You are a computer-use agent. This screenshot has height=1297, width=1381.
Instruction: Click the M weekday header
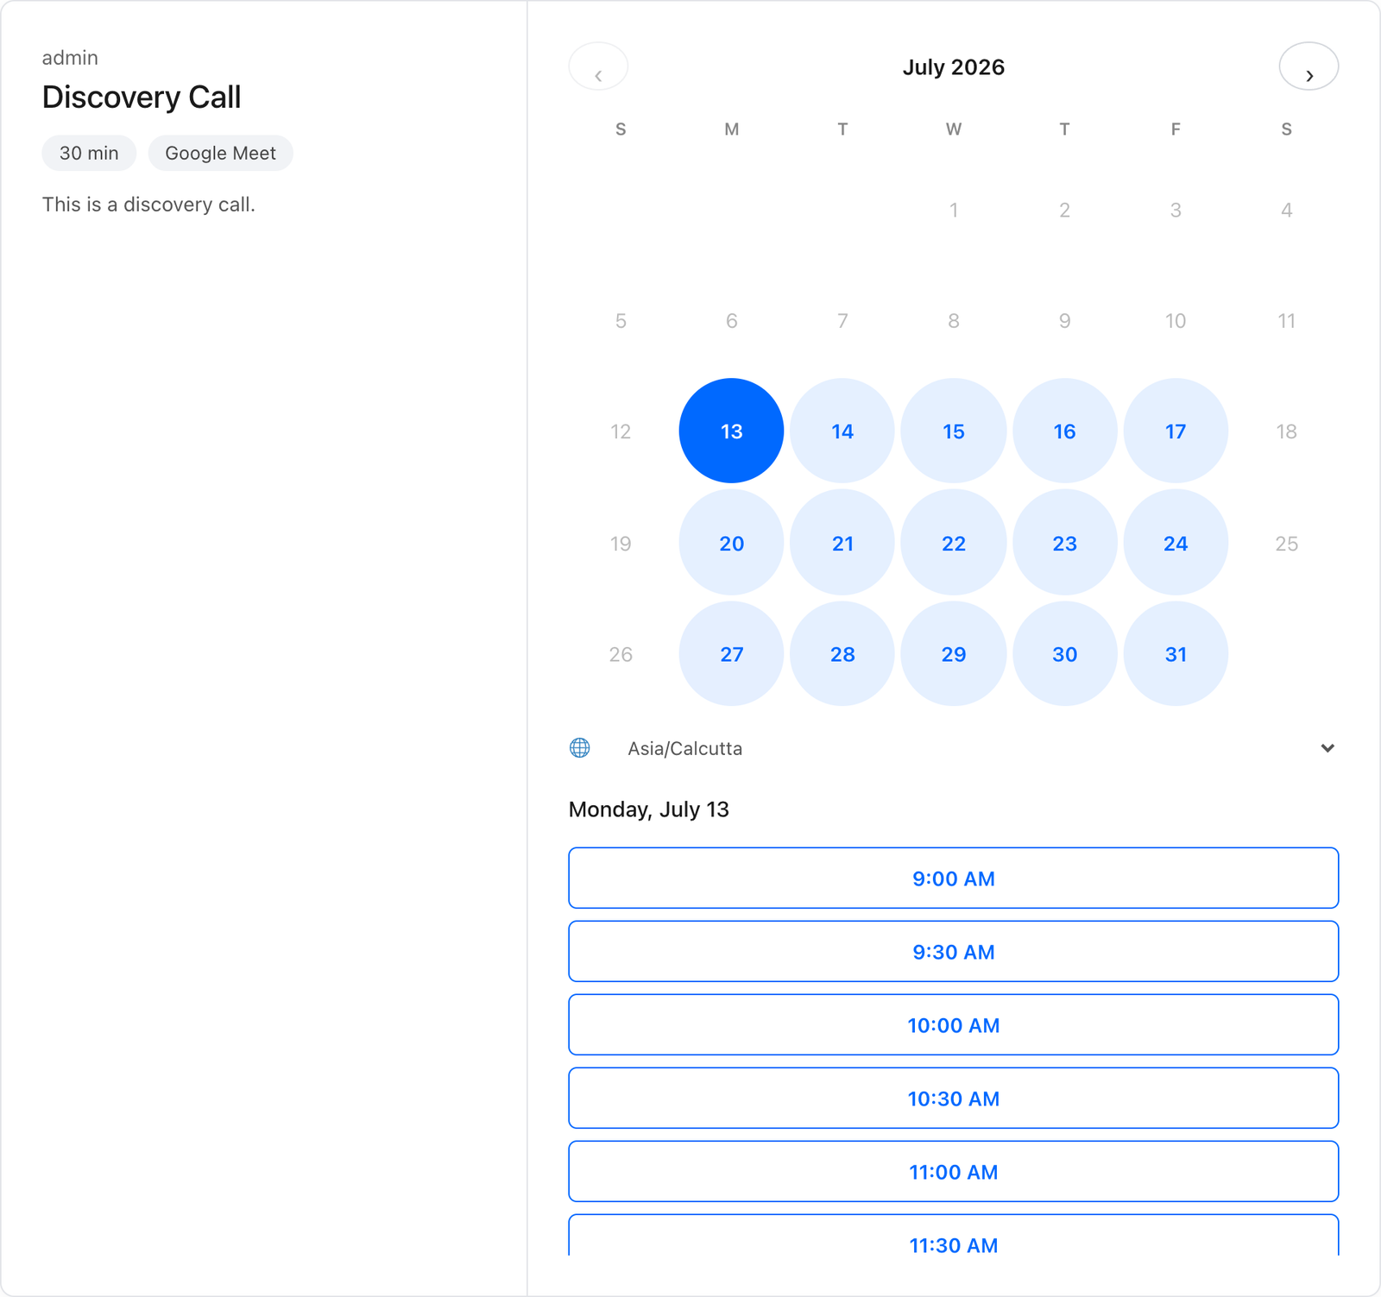pos(731,129)
